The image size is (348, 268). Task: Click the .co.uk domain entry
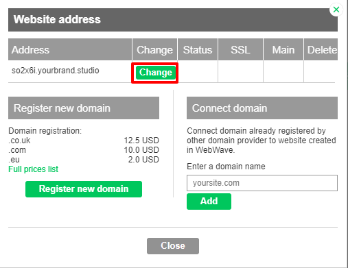tap(19, 141)
